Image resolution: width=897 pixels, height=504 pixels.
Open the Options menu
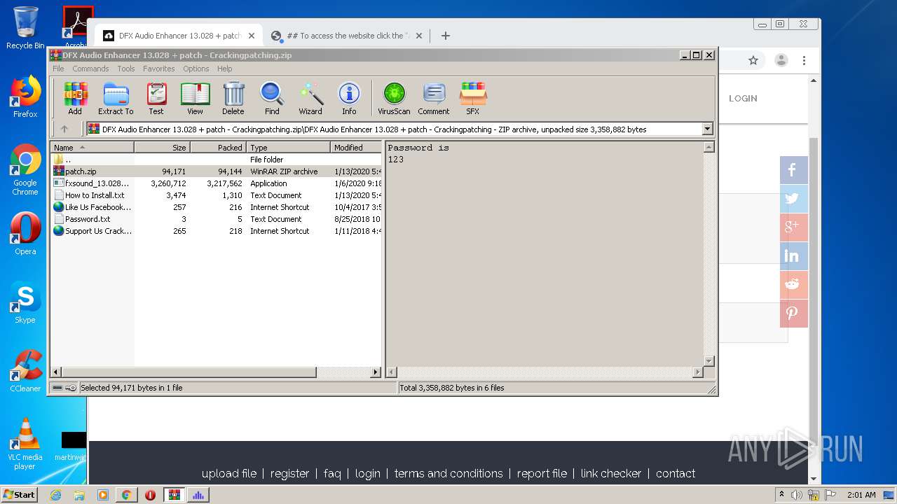196,69
